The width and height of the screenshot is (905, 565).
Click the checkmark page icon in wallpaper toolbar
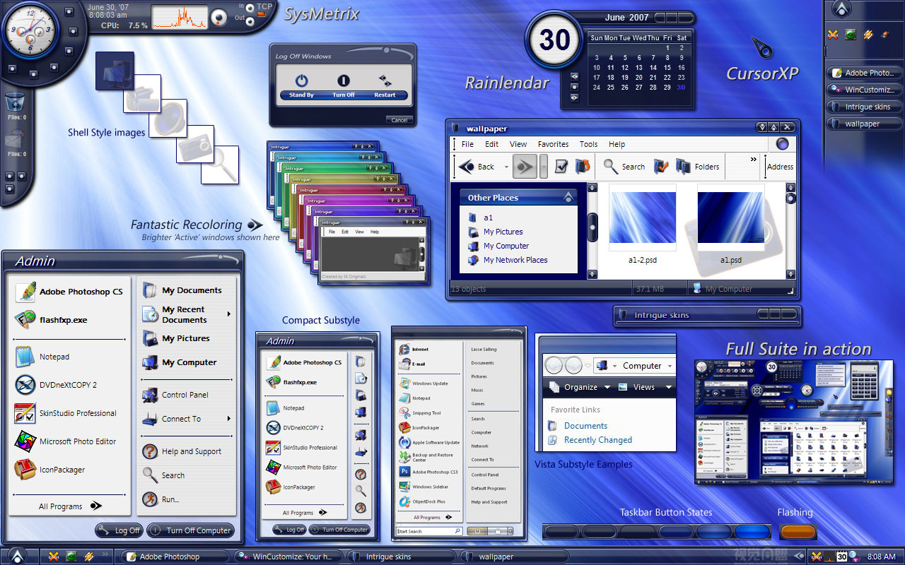pyautogui.click(x=562, y=167)
